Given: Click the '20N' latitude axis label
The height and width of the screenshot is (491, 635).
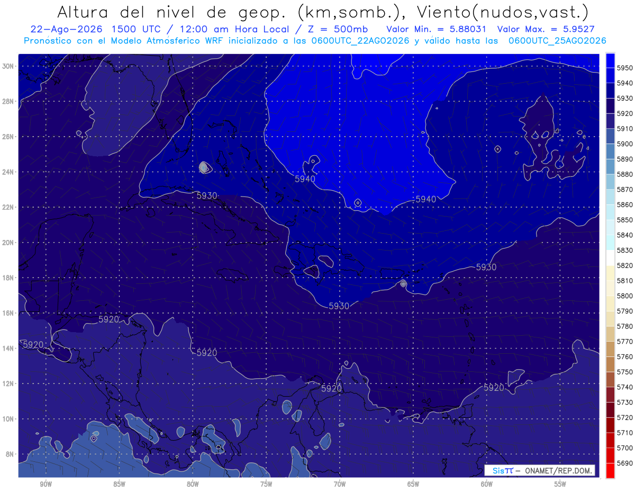Looking at the screenshot, I should click(x=7, y=243).
